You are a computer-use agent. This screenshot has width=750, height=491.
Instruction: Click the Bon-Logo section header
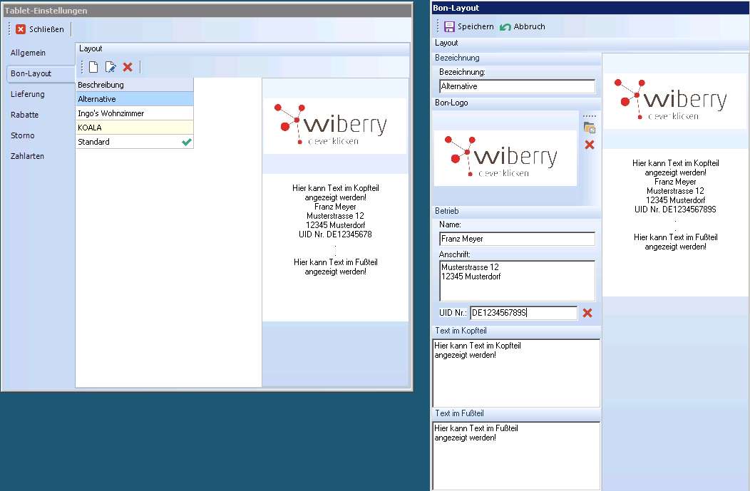coord(516,103)
